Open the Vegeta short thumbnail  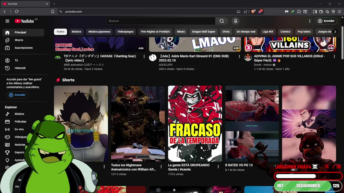81,124
